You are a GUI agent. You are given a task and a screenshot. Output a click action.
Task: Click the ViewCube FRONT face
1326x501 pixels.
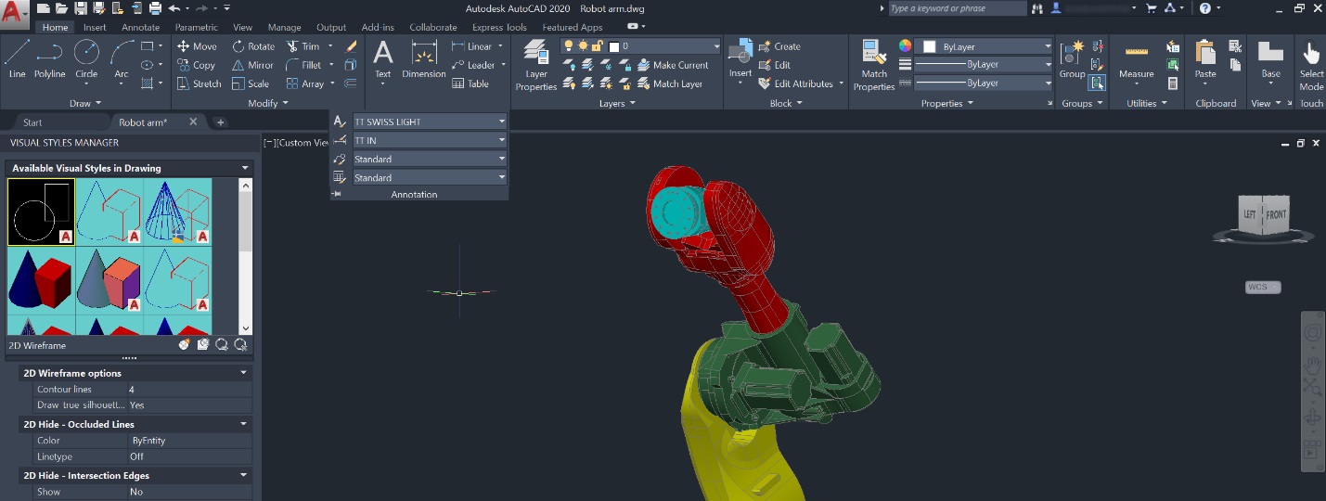click(x=1277, y=215)
